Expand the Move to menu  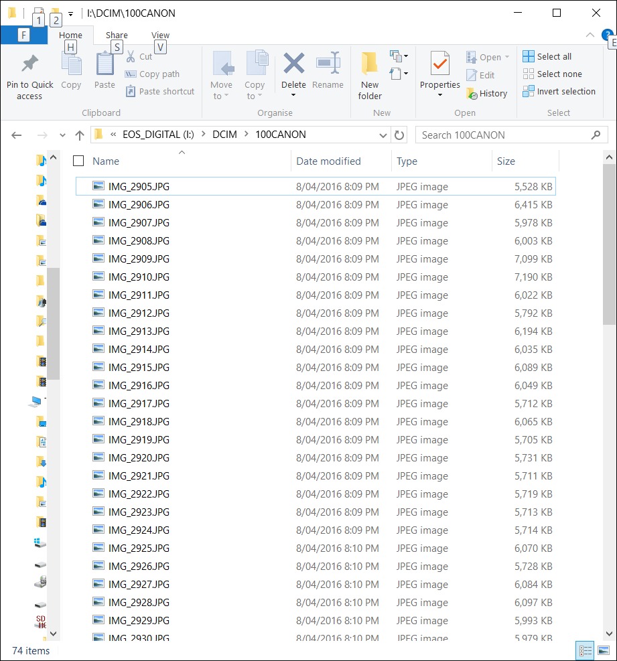click(x=221, y=76)
